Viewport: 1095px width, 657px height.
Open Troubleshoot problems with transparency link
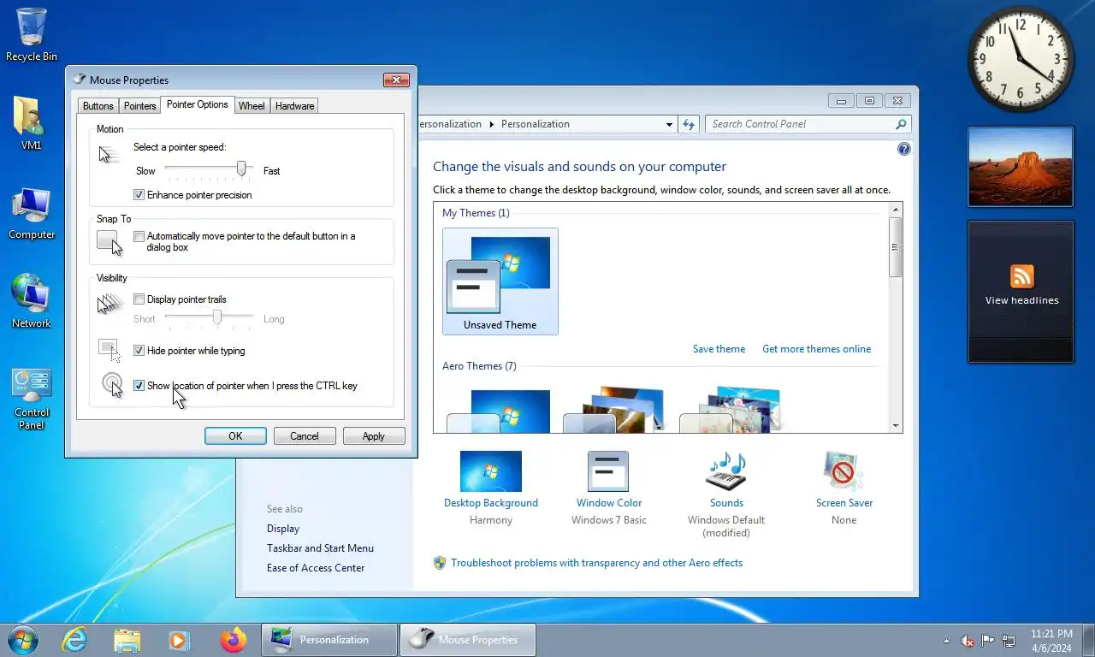click(x=596, y=563)
